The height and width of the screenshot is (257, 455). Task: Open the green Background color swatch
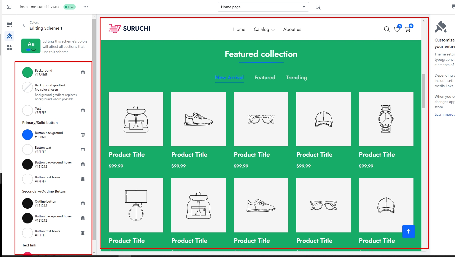[28, 72]
